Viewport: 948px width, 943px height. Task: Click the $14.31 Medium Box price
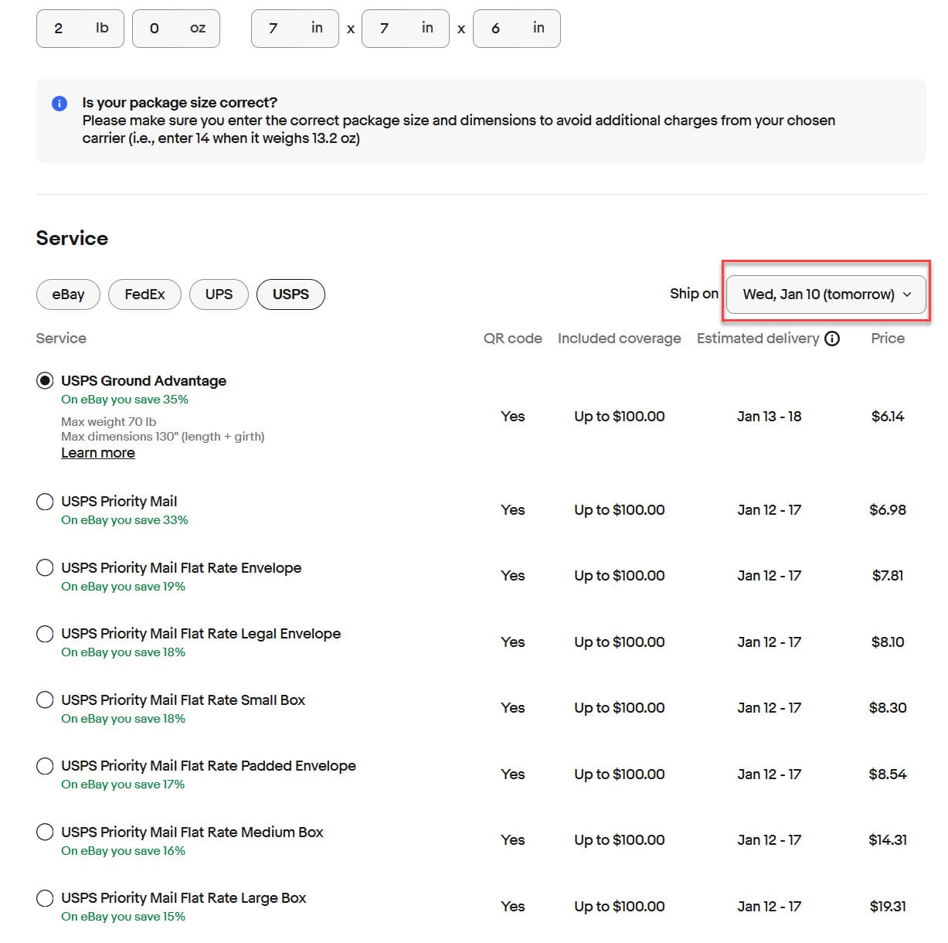888,840
